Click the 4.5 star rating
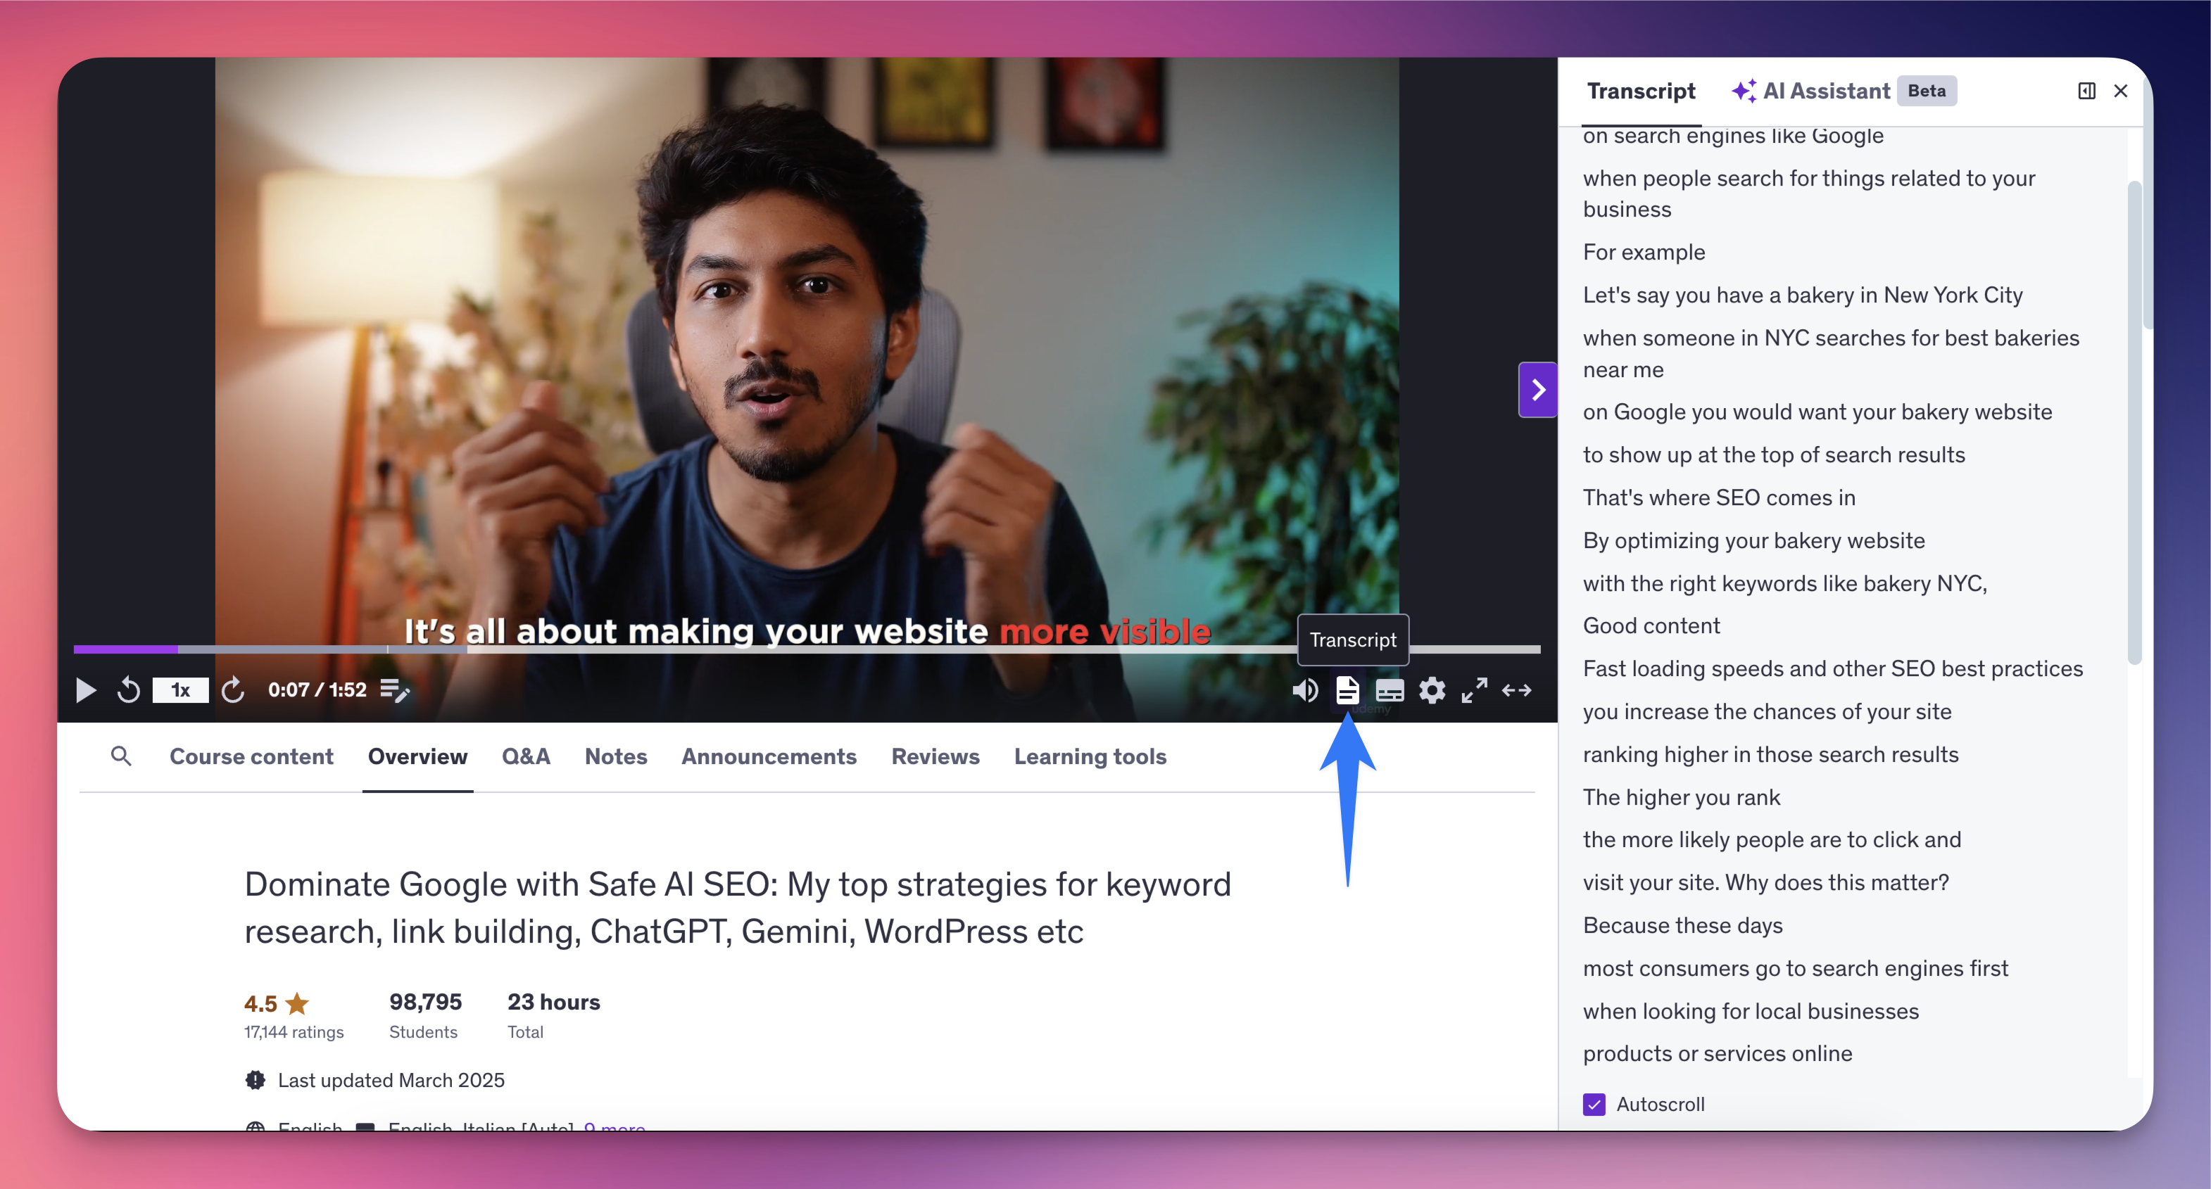Viewport: 2211px width, 1189px height. point(275,1003)
